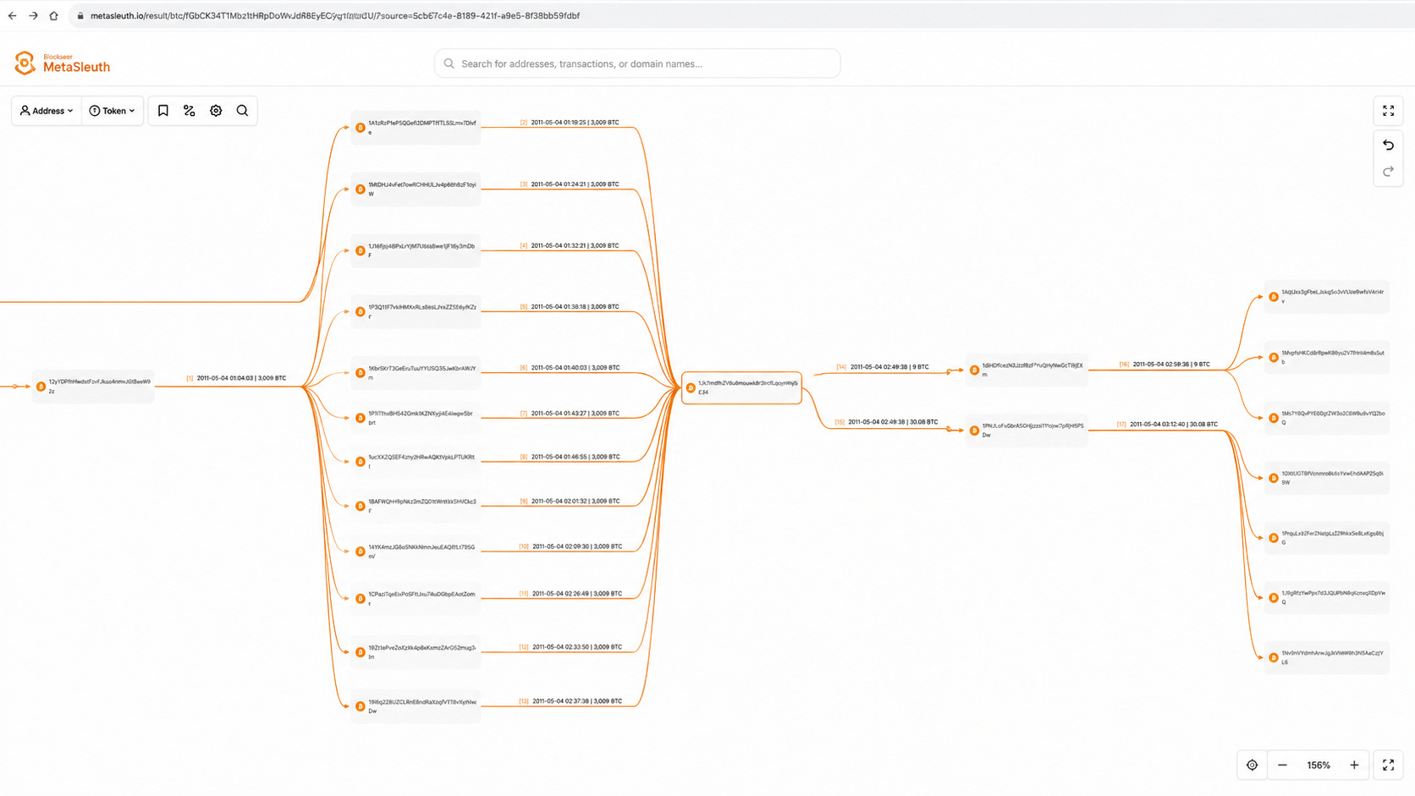This screenshot has width=1415, height=796.
Task: Click the bottom-right fit-to-screen icon
Action: tap(1388, 765)
